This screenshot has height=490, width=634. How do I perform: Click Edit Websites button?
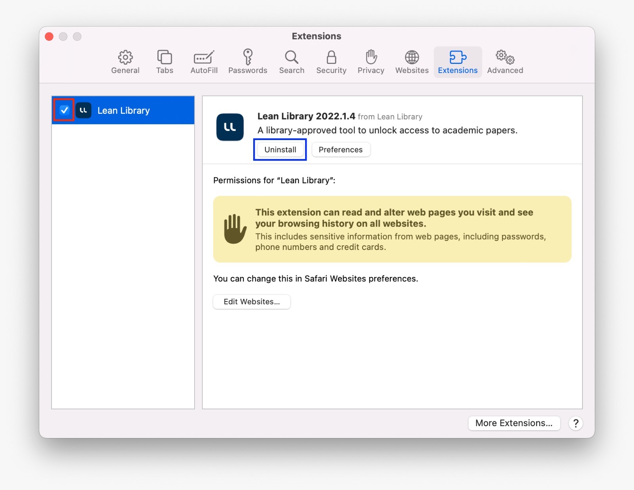[252, 302]
